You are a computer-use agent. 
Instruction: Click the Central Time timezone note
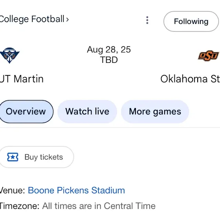99,206
